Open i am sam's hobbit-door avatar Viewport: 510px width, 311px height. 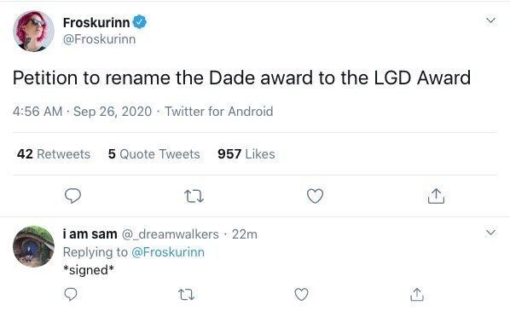tap(33, 246)
